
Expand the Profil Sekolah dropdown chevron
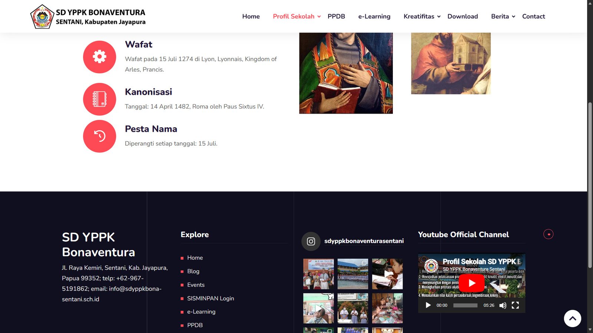tap(319, 16)
